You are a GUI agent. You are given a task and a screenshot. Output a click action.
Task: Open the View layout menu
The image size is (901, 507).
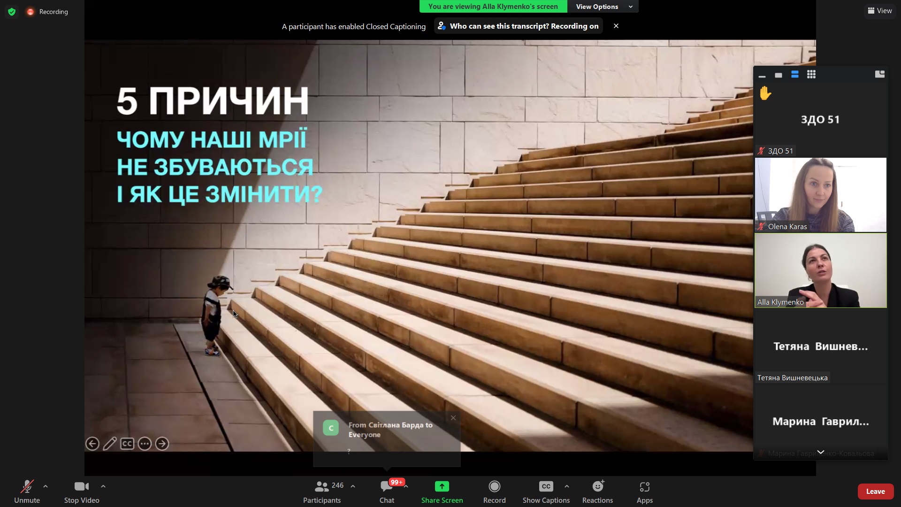[880, 10]
